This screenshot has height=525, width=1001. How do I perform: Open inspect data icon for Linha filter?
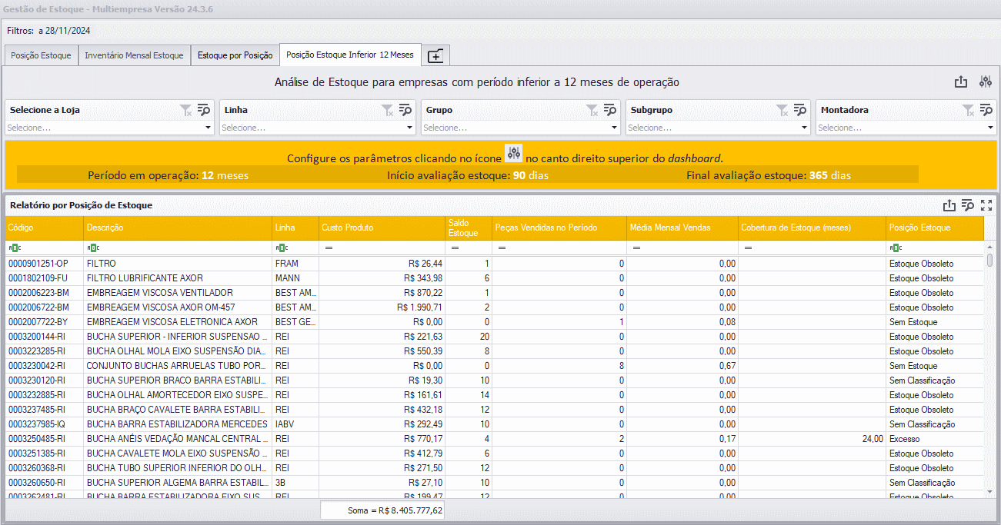click(407, 110)
